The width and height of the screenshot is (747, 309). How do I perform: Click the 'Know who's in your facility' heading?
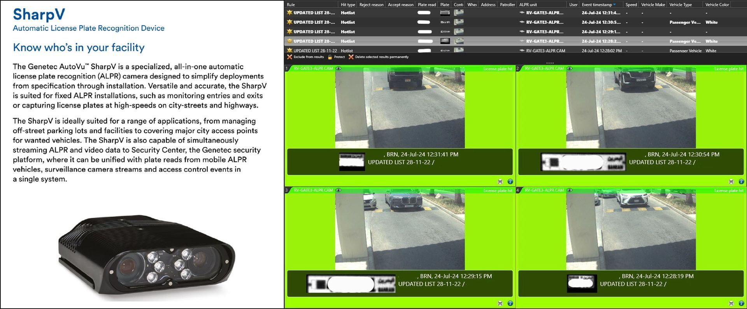(79, 47)
